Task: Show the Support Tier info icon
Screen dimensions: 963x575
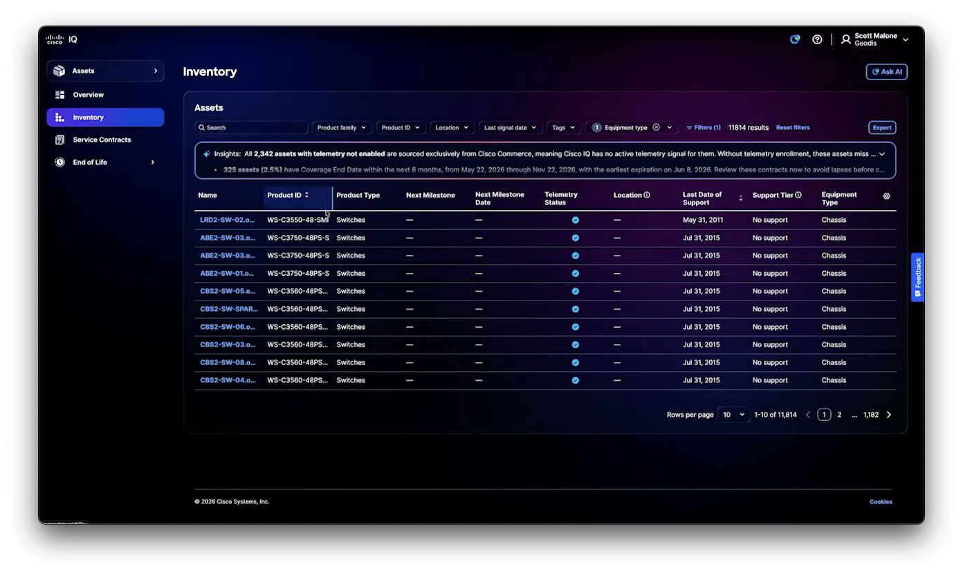Action: point(798,195)
